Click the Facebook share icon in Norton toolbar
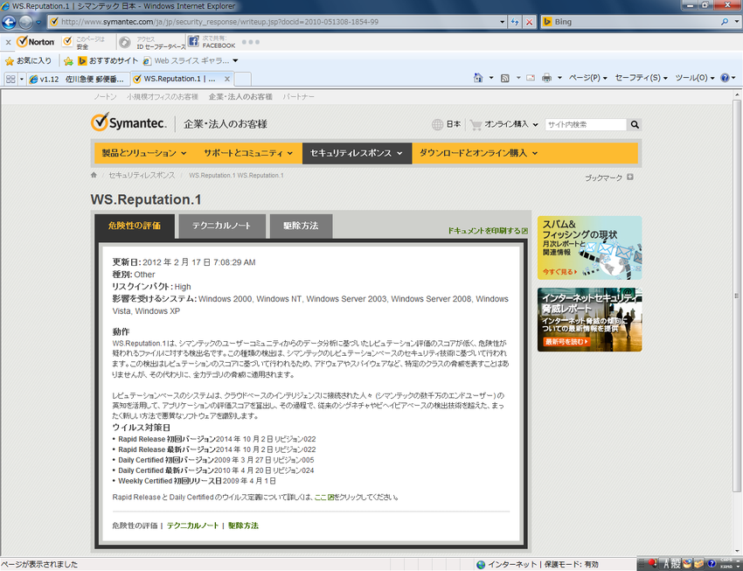The image size is (743, 571). (x=193, y=41)
